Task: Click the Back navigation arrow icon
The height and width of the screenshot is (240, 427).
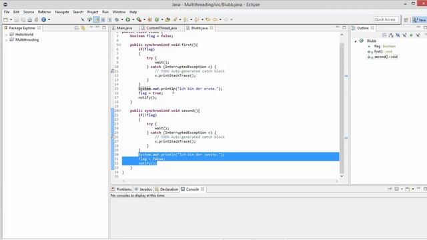Action: coord(215,19)
